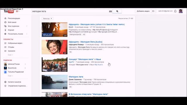Expand "Ещё" under subscriptions
The height and width of the screenshot is (105, 187).
(10, 76)
